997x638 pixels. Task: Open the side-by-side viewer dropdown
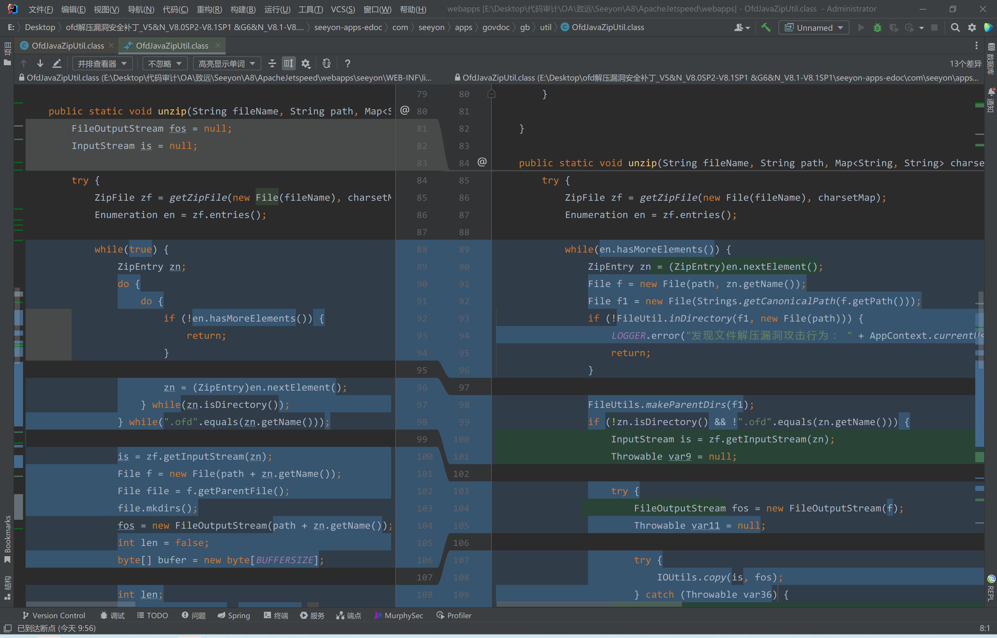pyautogui.click(x=102, y=63)
